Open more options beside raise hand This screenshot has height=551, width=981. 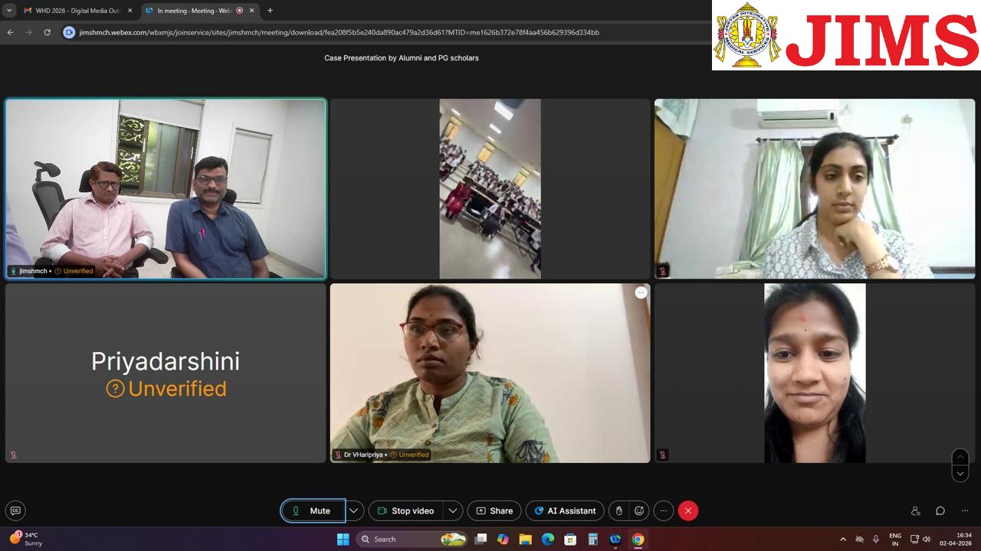[664, 510]
